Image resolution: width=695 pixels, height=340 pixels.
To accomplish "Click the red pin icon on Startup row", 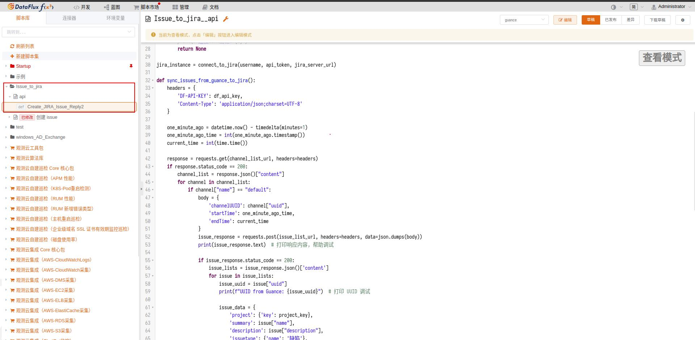I will [131, 66].
